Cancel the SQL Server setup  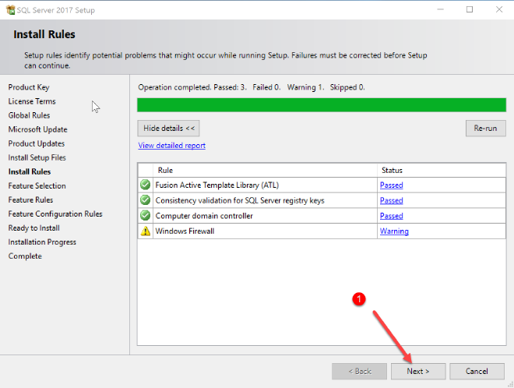(477, 371)
